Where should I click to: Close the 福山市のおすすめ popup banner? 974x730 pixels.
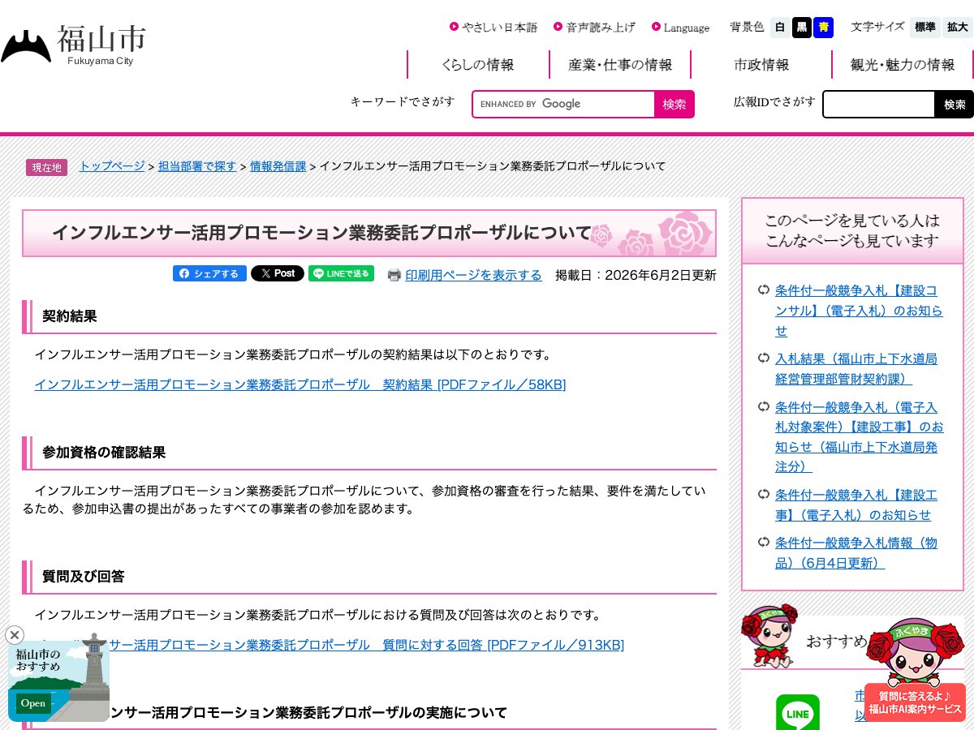click(15, 635)
